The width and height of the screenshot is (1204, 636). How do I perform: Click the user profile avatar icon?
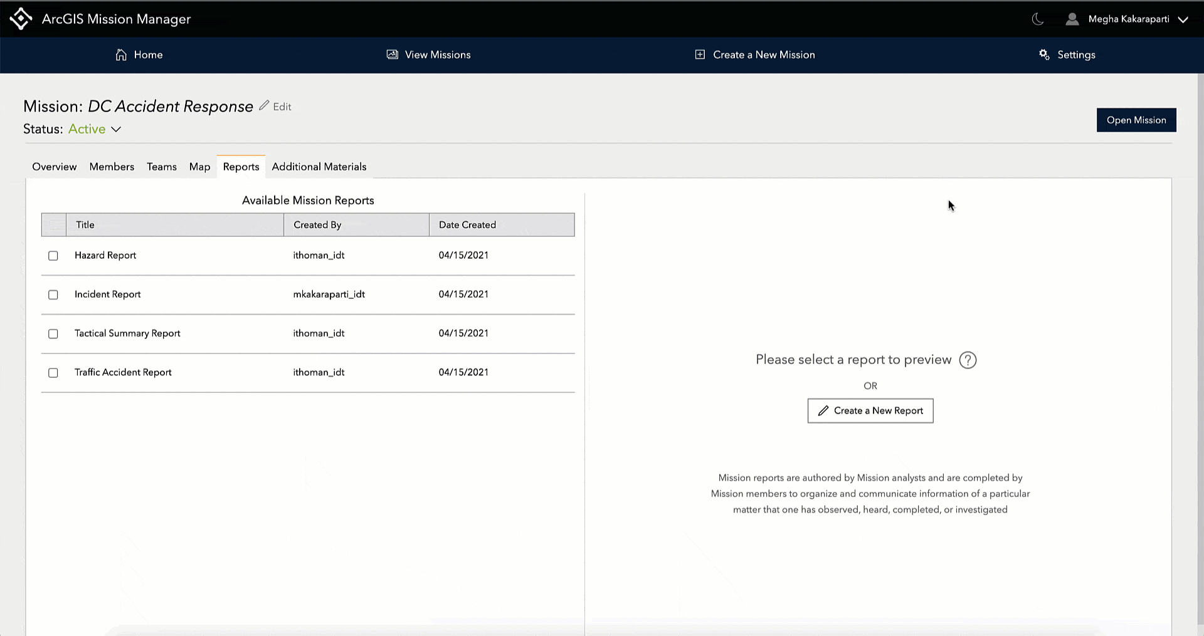(x=1072, y=19)
